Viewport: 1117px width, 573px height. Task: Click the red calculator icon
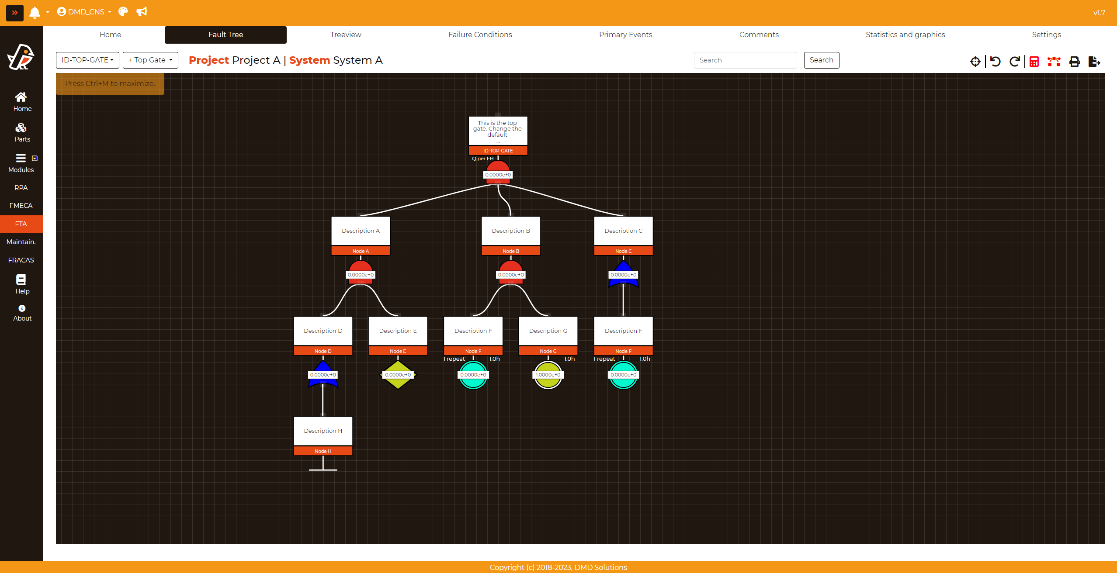[1034, 62]
